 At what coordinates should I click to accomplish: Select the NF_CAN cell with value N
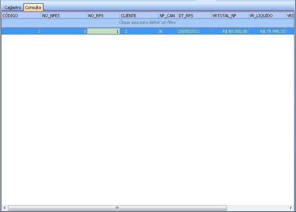(168, 32)
